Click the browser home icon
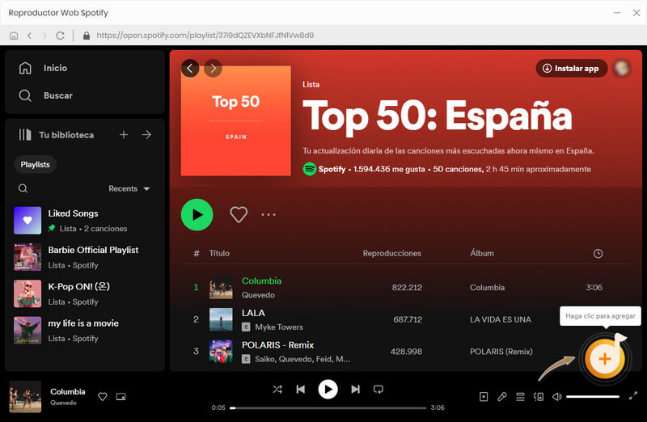This screenshot has height=422, width=647. [x=14, y=36]
